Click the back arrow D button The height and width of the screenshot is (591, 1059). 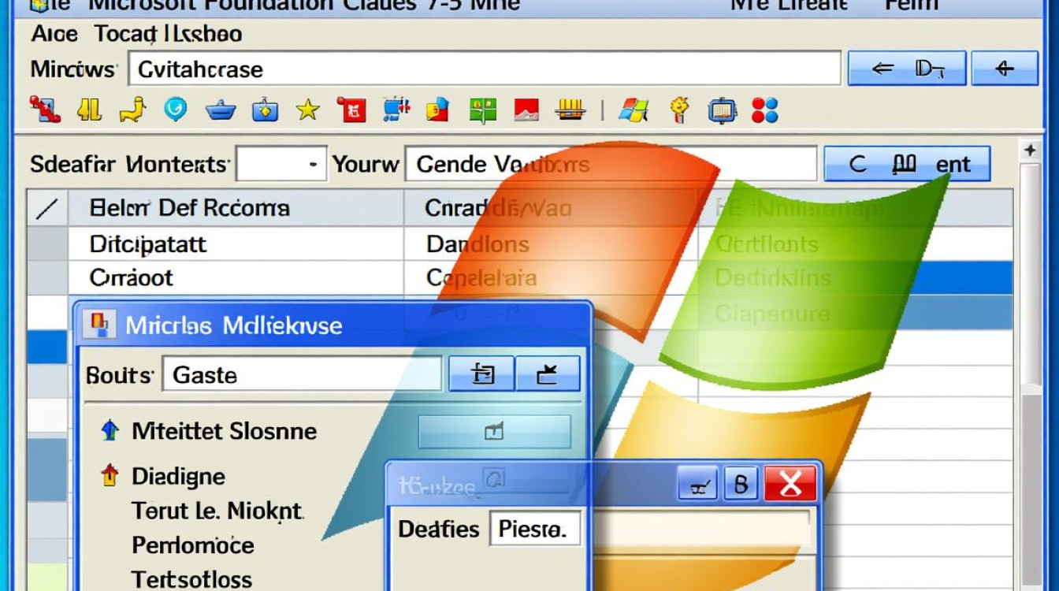point(907,69)
